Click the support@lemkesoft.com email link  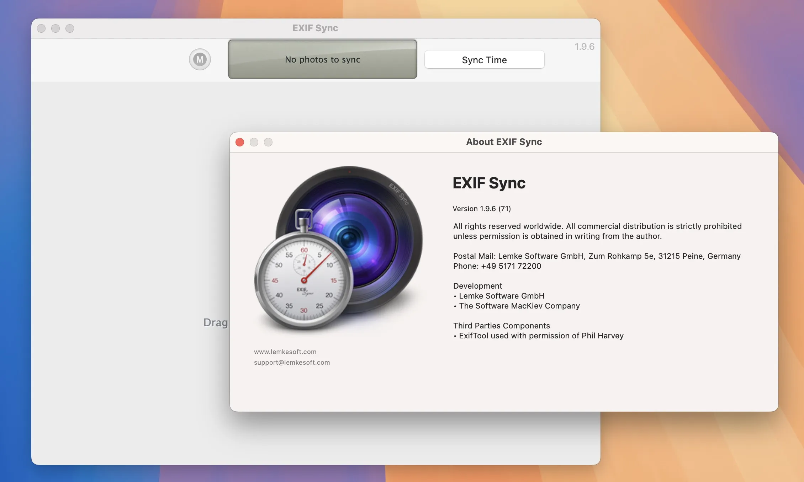point(292,362)
